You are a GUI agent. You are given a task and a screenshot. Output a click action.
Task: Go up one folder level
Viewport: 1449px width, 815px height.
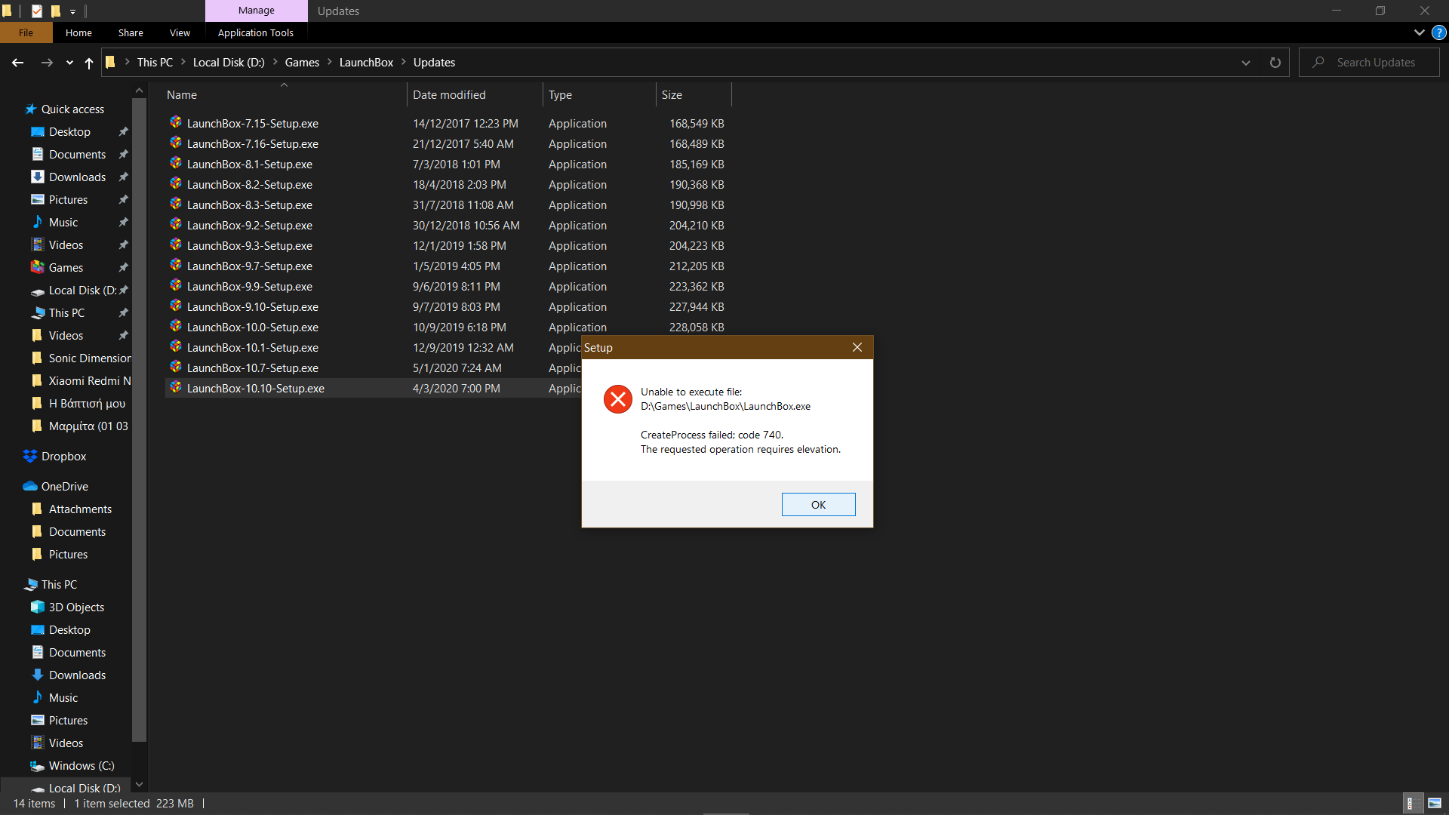[x=89, y=63]
